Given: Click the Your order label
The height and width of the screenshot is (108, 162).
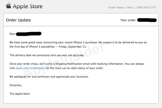Looking at the screenshot, I should (128, 20).
